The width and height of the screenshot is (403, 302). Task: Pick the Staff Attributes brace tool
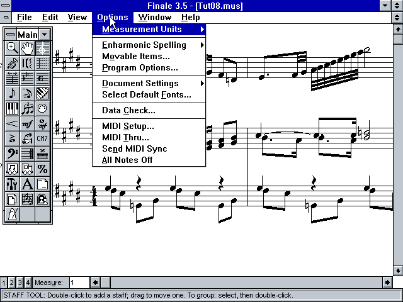point(27,63)
